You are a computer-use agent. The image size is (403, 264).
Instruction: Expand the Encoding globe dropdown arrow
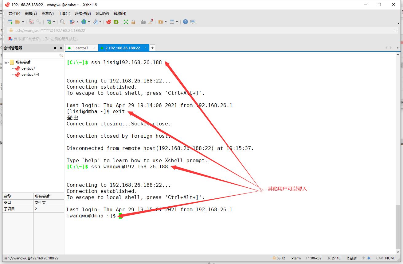coord(89,22)
